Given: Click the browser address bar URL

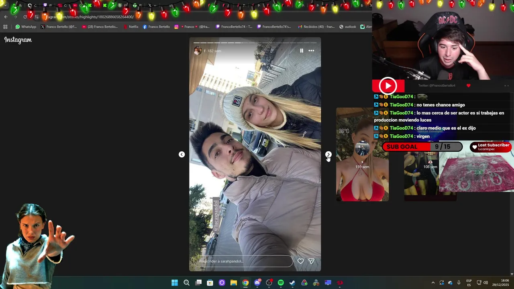Looking at the screenshot, I should (90, 17).
